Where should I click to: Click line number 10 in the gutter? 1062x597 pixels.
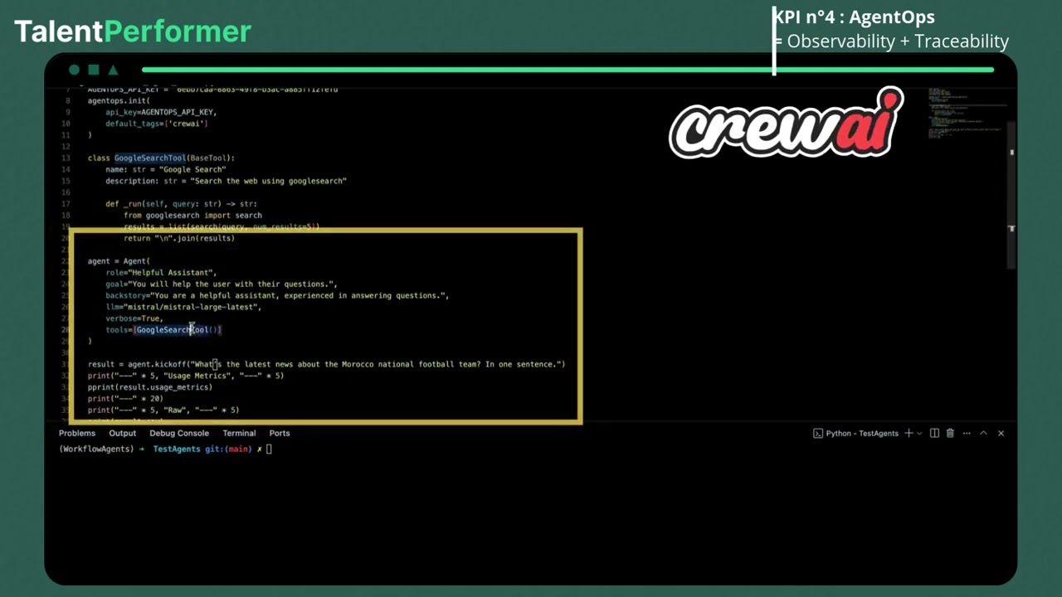coord(66,124)
